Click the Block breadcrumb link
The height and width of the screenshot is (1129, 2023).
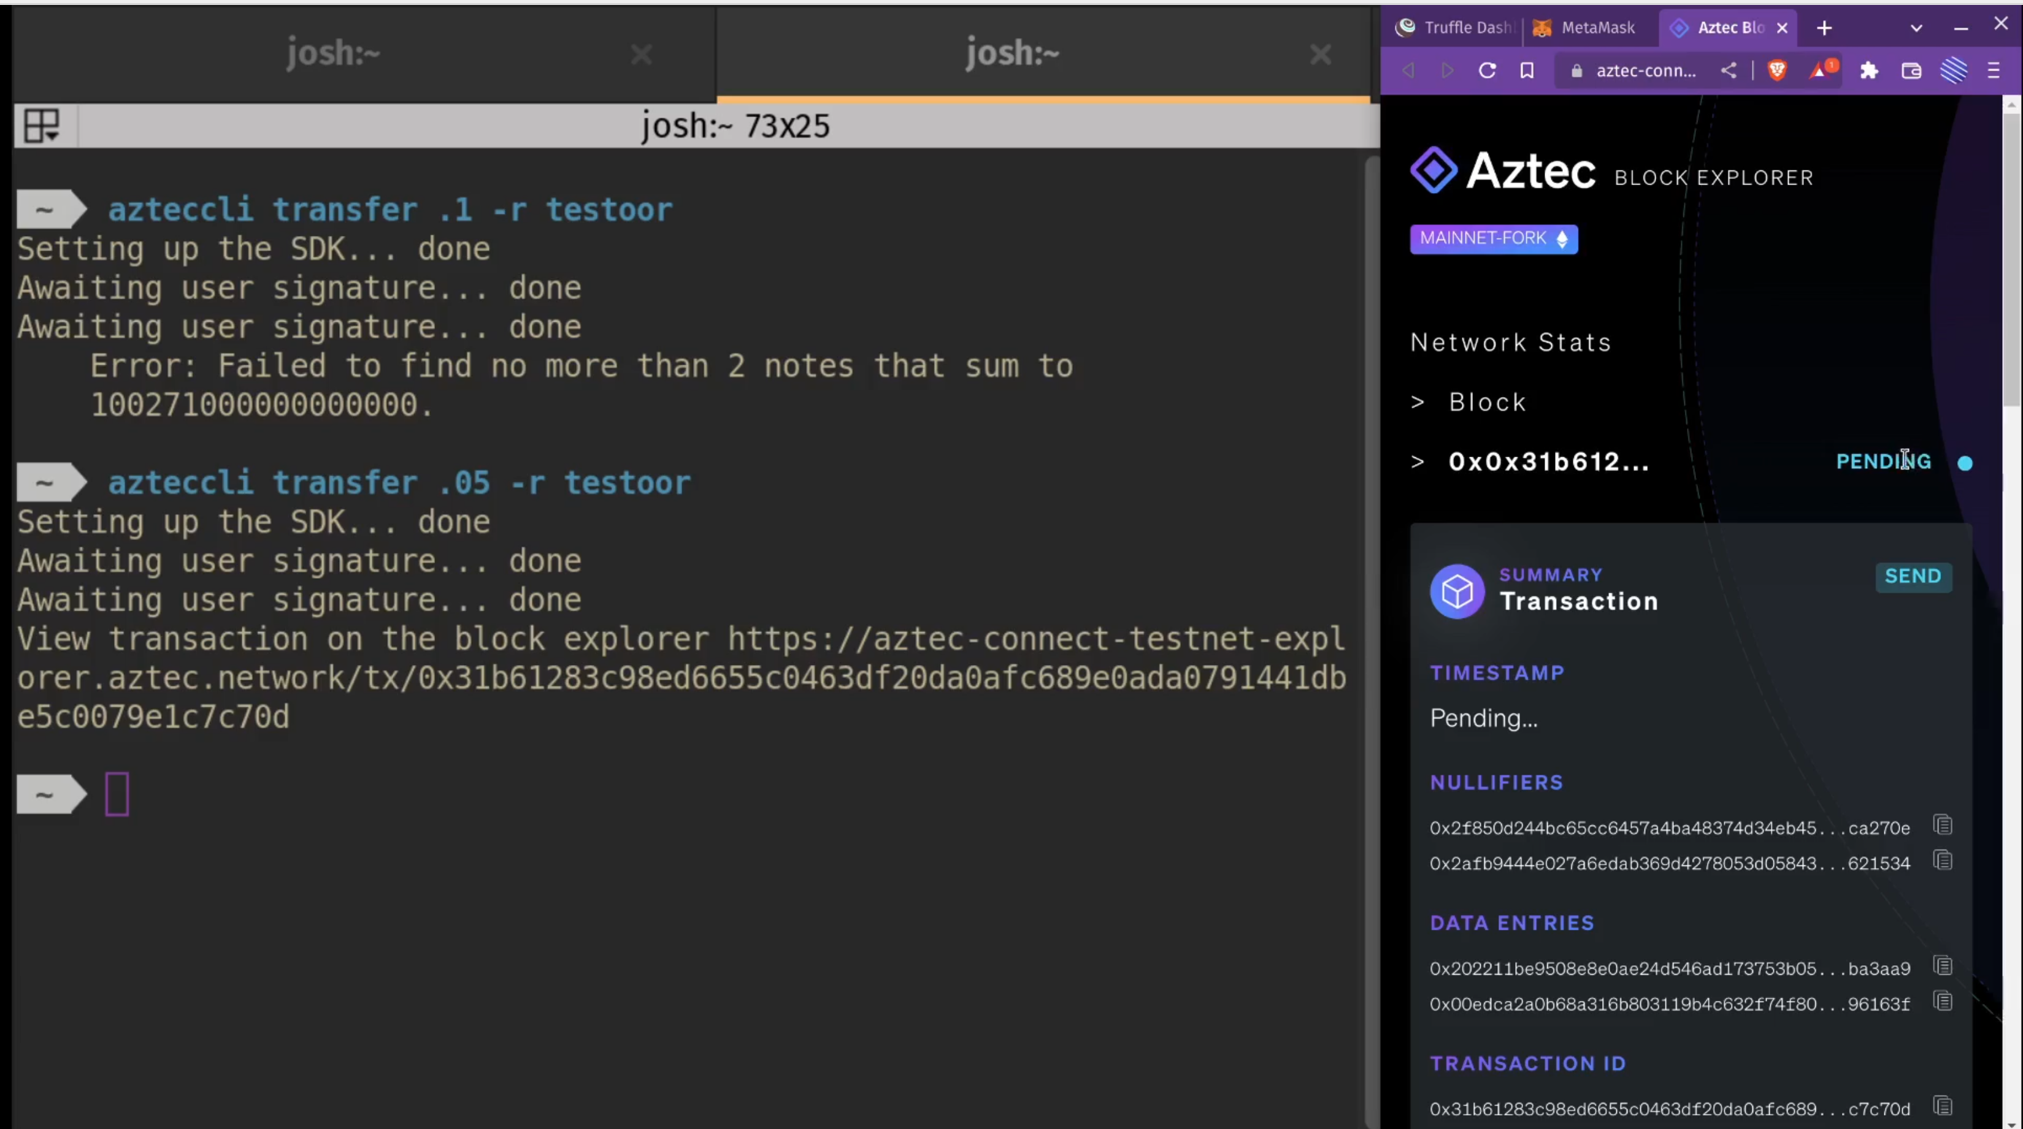pyautogui.click(x=1487, y=403)
